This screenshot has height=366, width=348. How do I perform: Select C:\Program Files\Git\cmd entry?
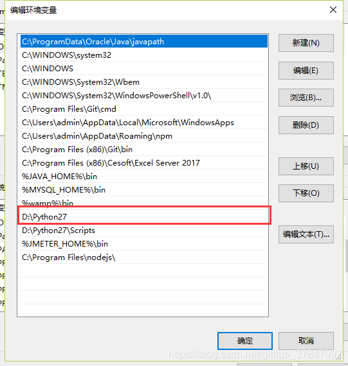click(x=143, y=109)
